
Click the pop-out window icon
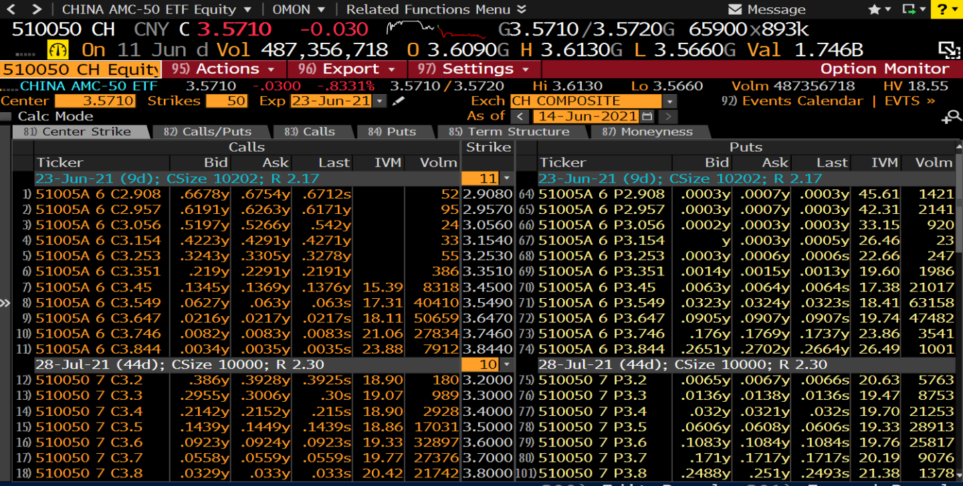tap(949, 50)
